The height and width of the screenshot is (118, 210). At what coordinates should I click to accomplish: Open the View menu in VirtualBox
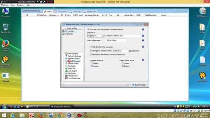click(x=13, y=5)
